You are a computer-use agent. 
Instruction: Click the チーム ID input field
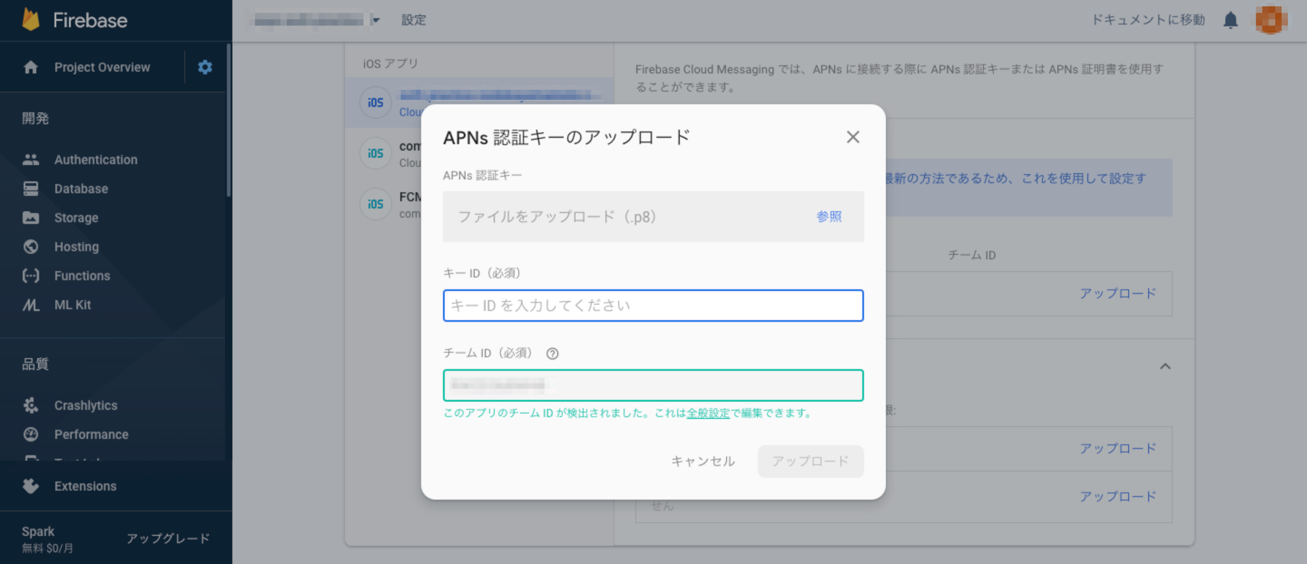653,385
